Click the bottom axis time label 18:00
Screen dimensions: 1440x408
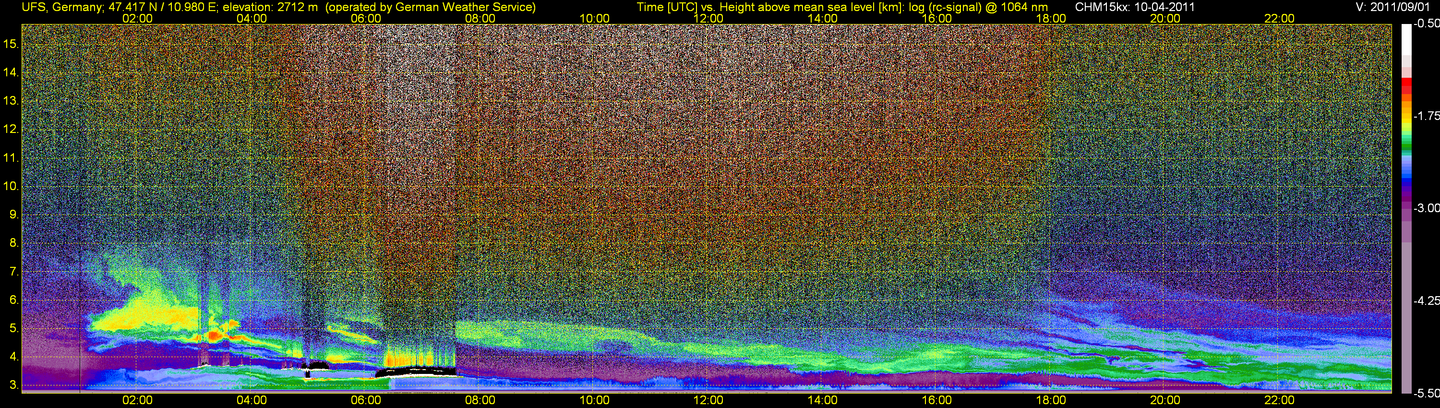(1051, 400)
